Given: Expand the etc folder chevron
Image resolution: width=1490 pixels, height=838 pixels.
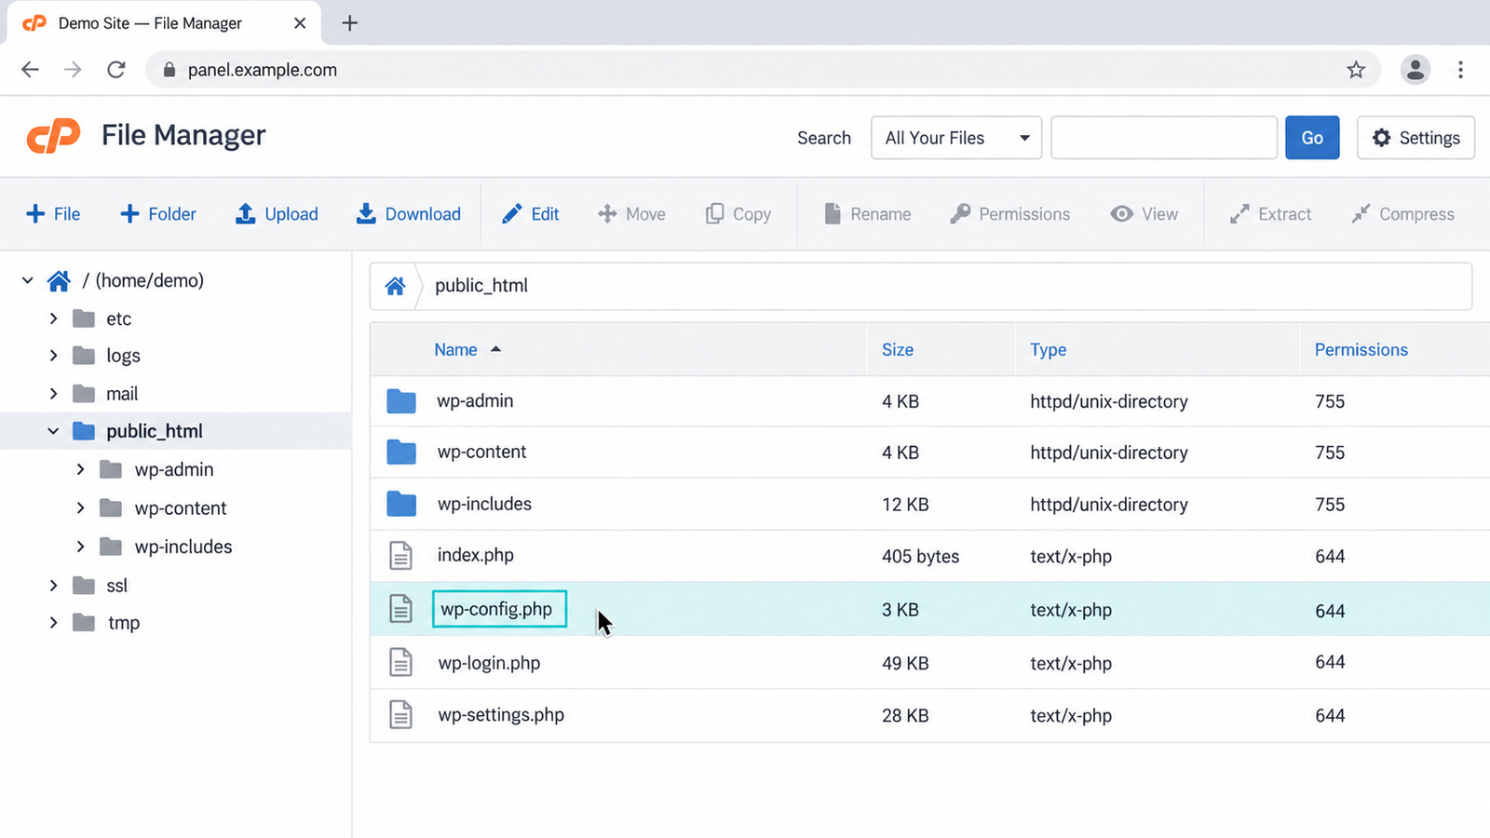Looking at the screenshot, I should coord(53,318).
